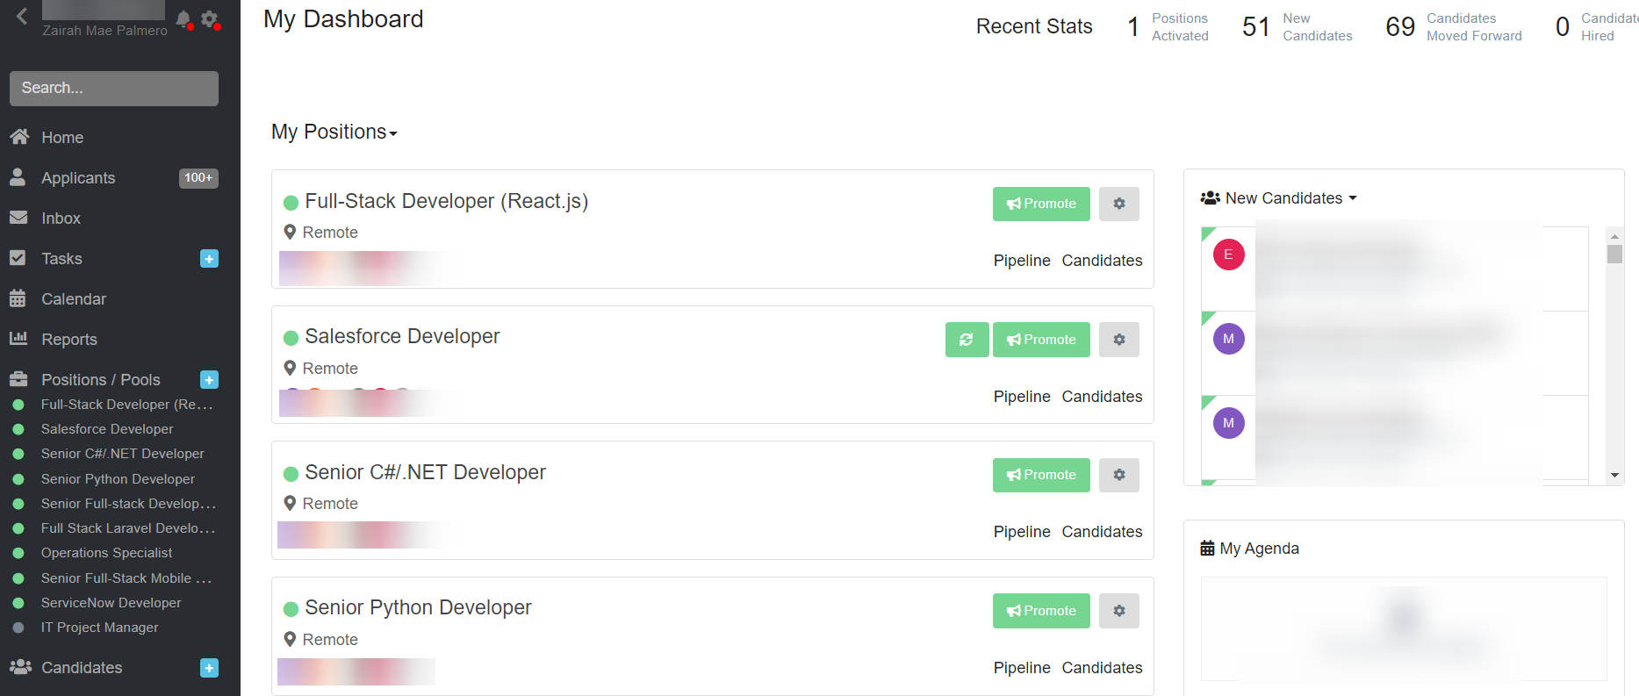This screenshot has width=1639, height=696.
Task: Open the New Candidates dropdown
Action: tap(1283, 198)
